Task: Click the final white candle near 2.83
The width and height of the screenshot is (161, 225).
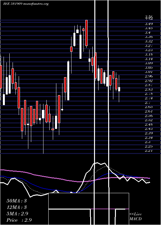Action: 119,89
